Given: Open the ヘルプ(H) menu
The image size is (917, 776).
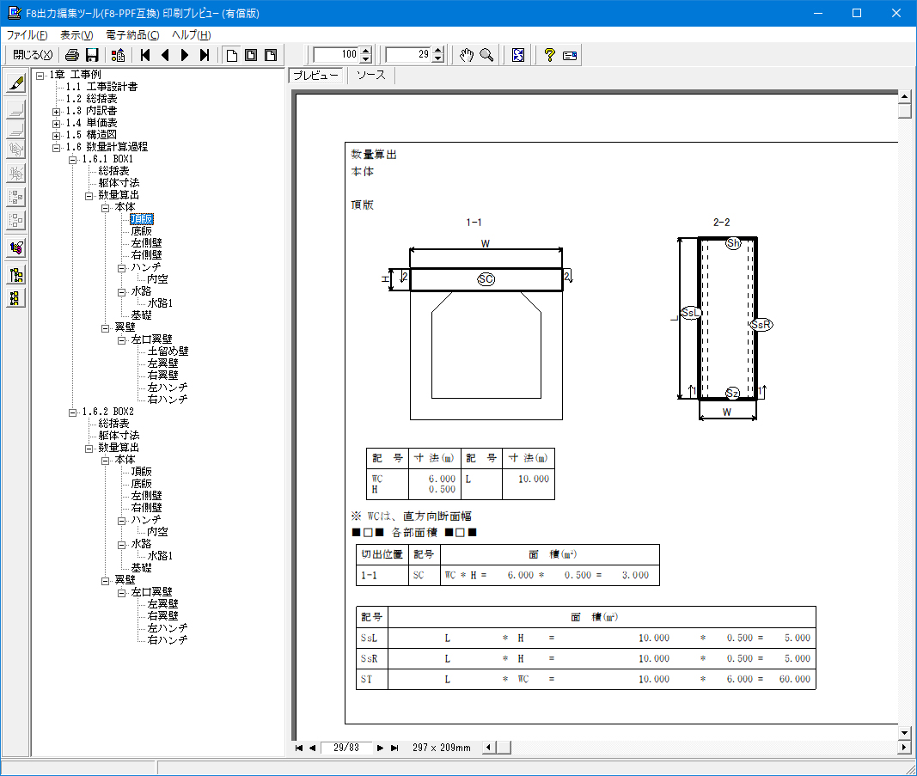Looking at the screenshot, I should (192, 35).
